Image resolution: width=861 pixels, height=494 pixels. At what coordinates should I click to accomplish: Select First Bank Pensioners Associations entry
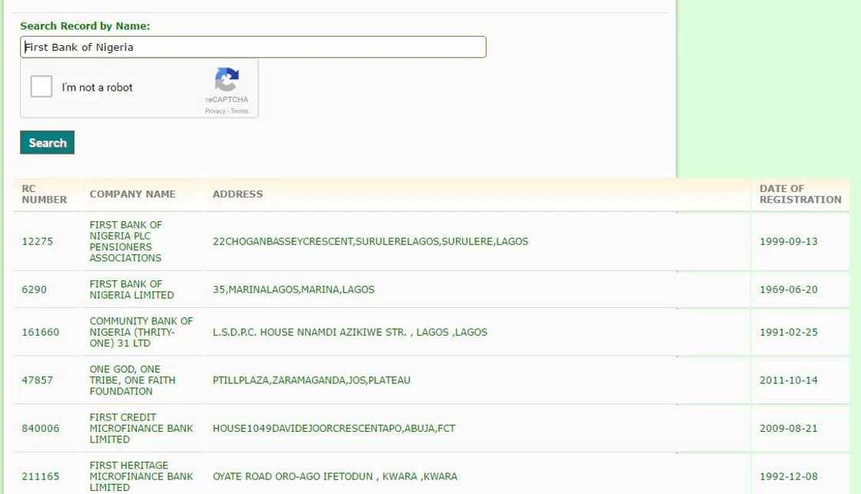click(126, 241)
